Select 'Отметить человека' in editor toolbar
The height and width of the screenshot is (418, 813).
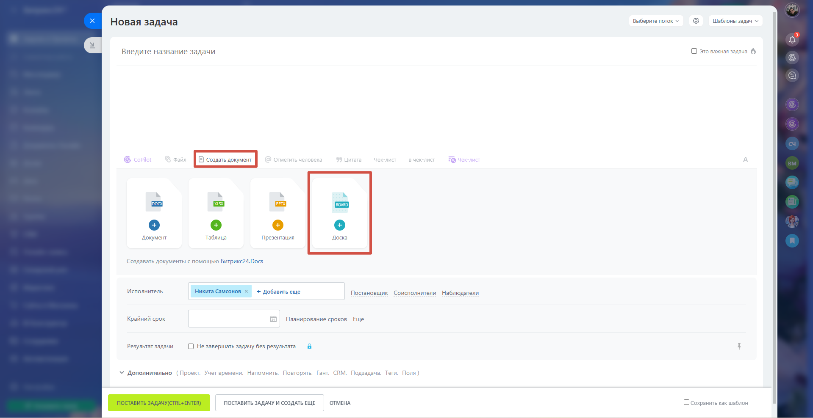pyautogui.click(x=293, y=159)
